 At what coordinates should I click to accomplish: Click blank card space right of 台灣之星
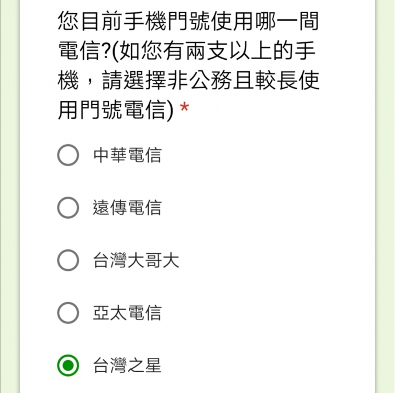coord(267,366)
